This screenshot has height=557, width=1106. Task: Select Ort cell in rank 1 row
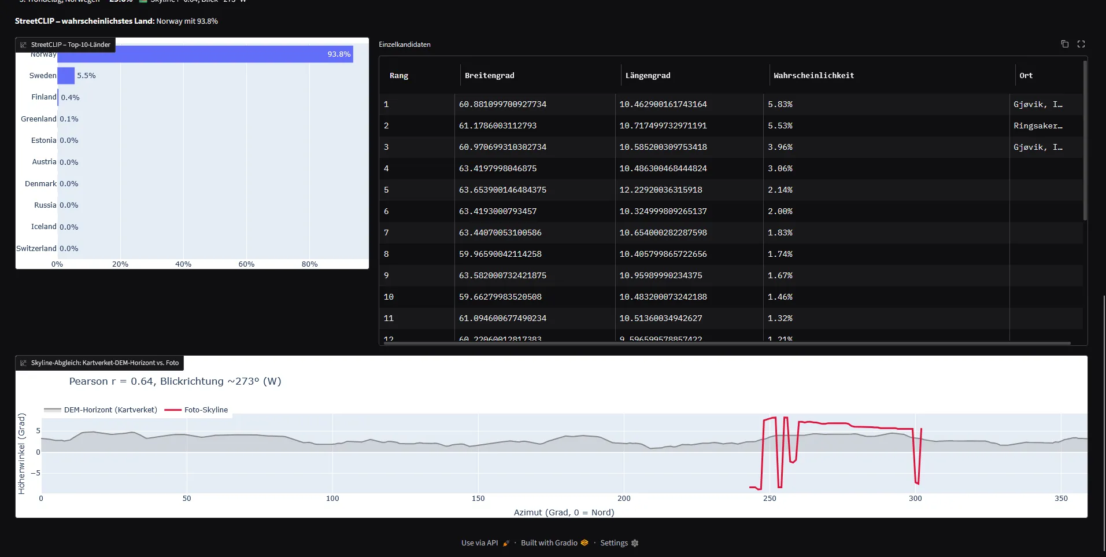pyautogui.click(x=1046, y=104)
